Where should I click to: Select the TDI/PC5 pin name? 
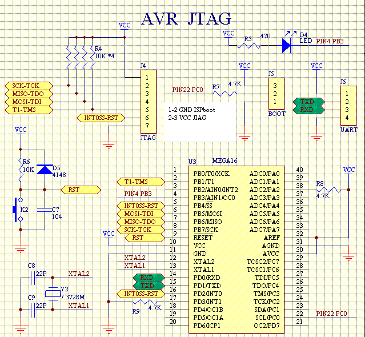click(x=267, y=278)
